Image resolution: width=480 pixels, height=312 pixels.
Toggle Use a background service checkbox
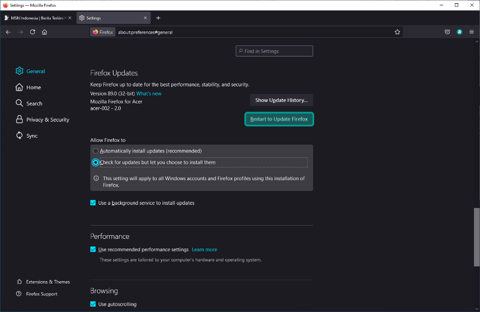click(93, 203)
